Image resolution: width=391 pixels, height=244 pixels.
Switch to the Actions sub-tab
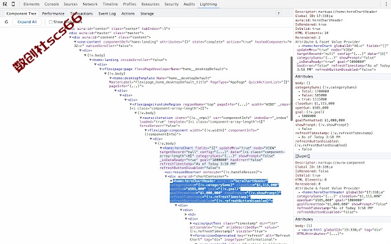point(128,13)
